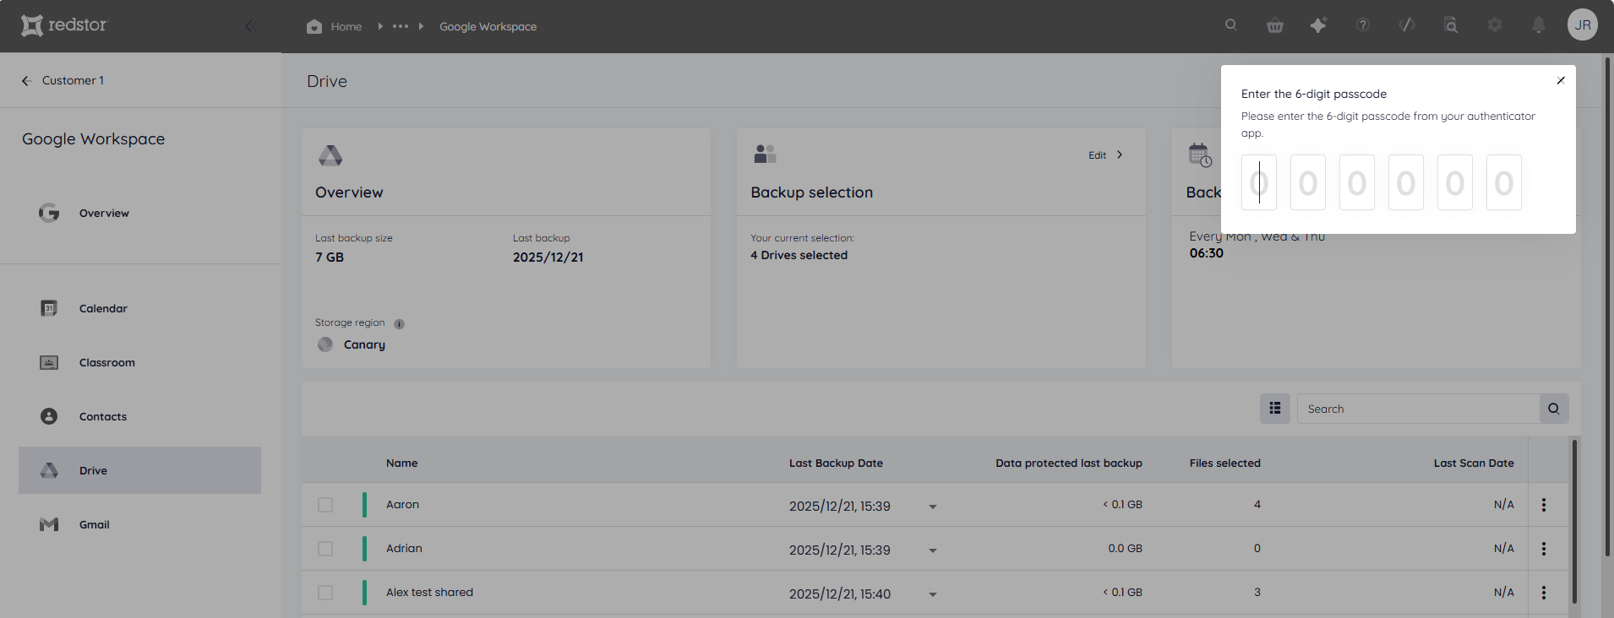Click the table vertical scrollbar
Image resolution: width=1614 pixels, height=618 pixels.
pos(1574,522)
